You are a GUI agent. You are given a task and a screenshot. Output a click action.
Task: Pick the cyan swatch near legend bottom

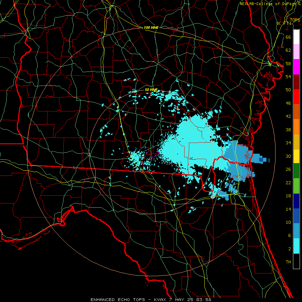[x=296, y=246]
